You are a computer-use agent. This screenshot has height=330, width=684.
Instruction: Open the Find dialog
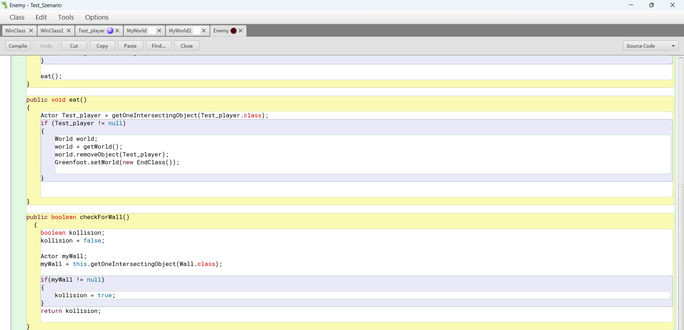pyautogui.click(x=158, y=46)
